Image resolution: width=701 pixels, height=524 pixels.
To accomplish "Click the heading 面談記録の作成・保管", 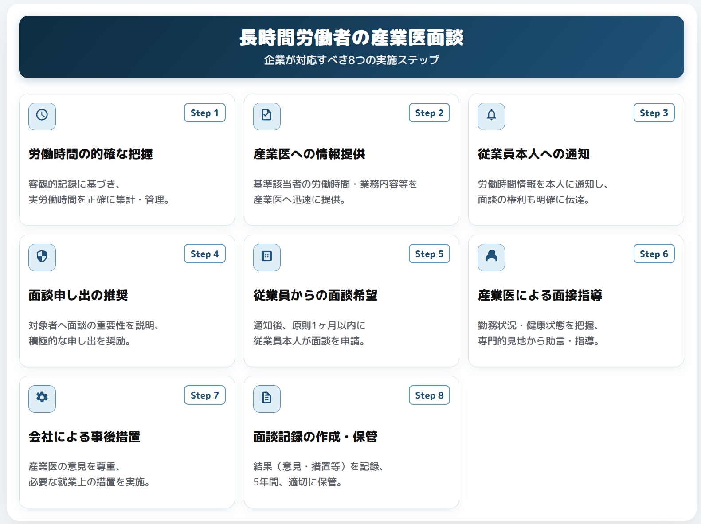I will (x=315, y=437).
